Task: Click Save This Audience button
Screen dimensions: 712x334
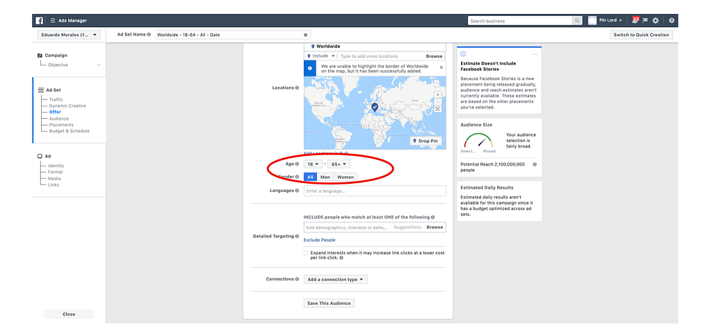Action: click(x=330, y=303)
